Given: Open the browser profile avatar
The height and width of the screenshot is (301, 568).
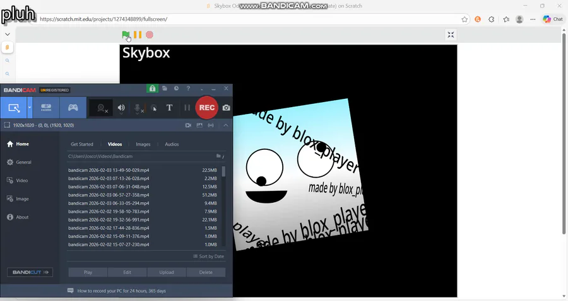Looking at the screenshot, I should [519, 20].
